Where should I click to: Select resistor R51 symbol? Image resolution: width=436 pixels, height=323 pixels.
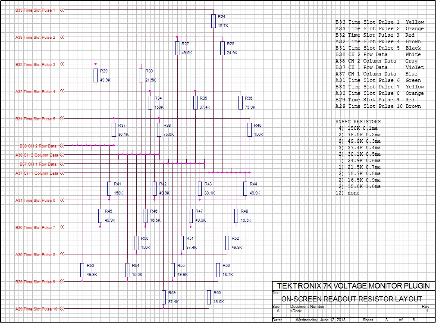pos(182,243)
